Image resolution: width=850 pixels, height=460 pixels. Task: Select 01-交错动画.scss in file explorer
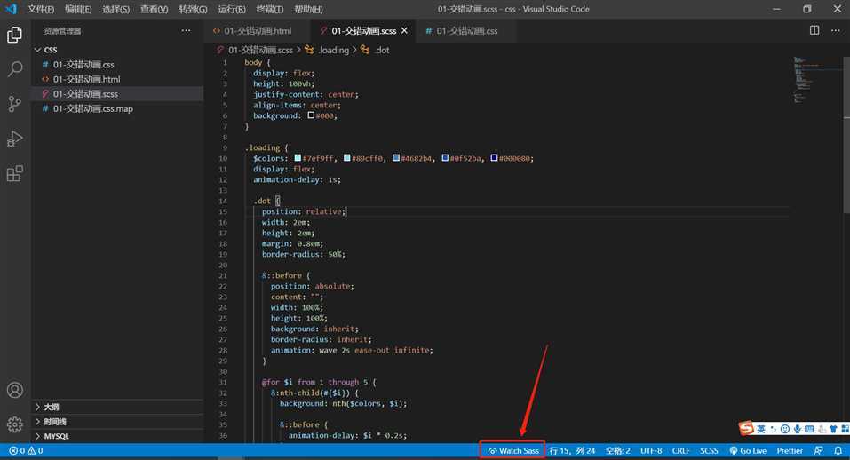click(x=117, y=94)
